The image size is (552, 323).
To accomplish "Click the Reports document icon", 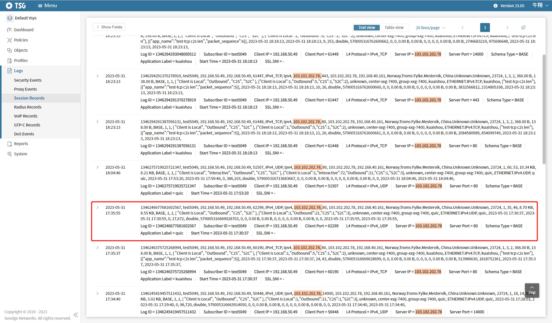I will [9, 144].
